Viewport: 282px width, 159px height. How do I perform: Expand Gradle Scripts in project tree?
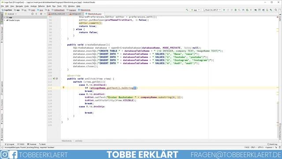pyautogui.click(x=5, y=20)
